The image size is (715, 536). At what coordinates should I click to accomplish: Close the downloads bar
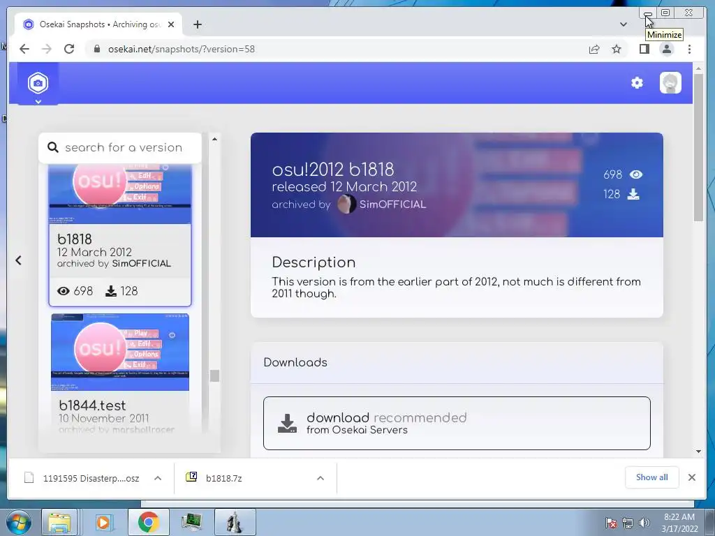tap(692, 477)
